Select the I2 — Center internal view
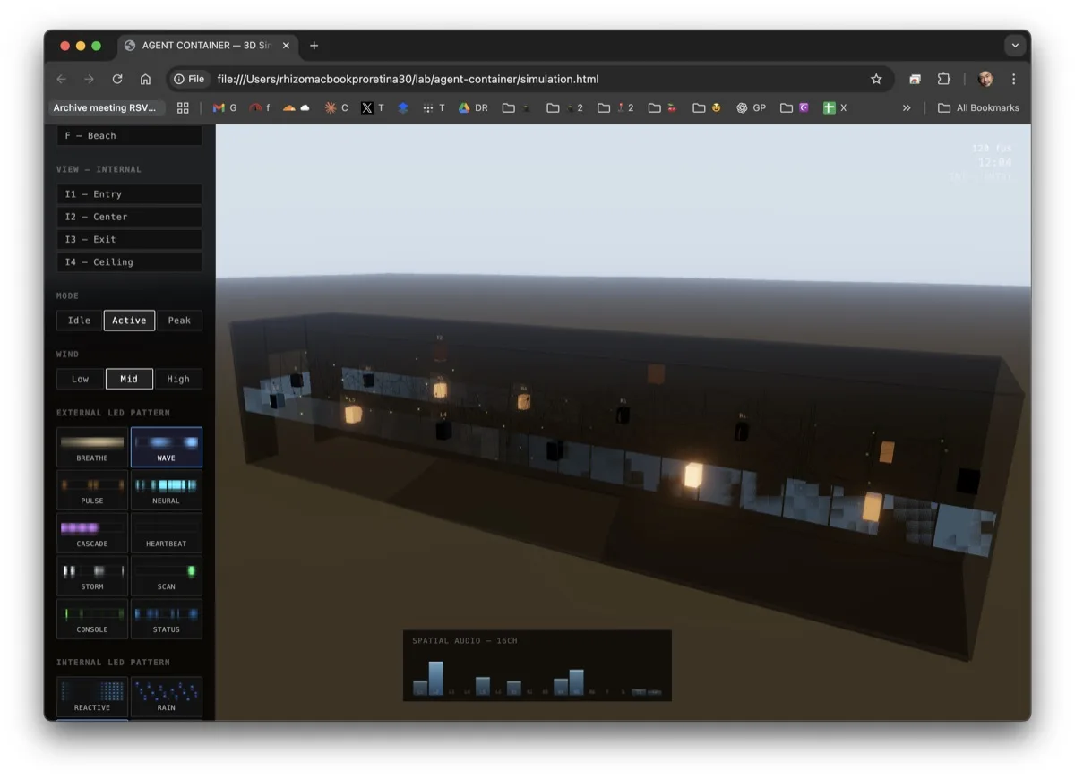Image resolution: width=1075 pixels, height=779 pixels. [129, 216]
